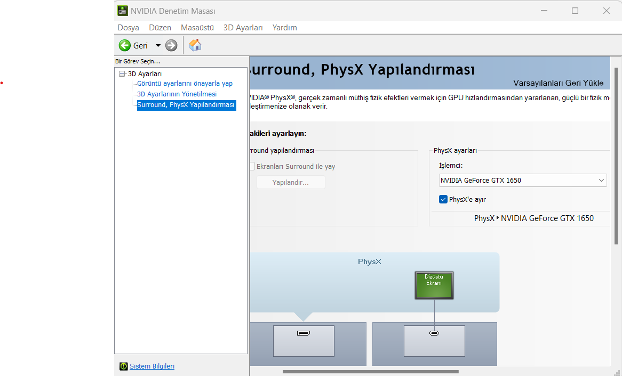This screenshot has width=622, height=376.
Task: Click the Bir Görev Seçin... label
Action: coord(138,61)
